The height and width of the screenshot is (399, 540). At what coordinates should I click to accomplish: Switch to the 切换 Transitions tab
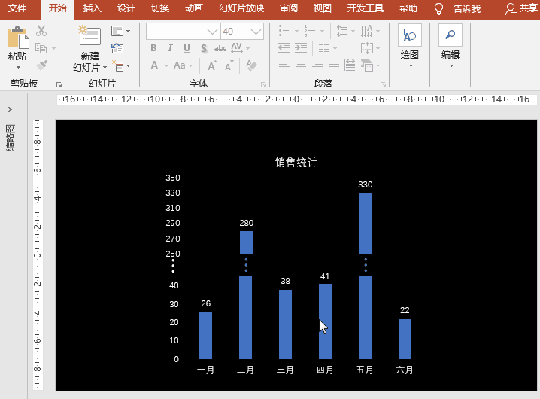tap(160, 8)
